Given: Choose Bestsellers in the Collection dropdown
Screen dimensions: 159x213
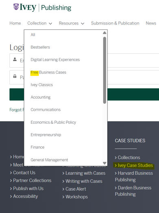Looking at the screenshot, I should click(40, 47).
